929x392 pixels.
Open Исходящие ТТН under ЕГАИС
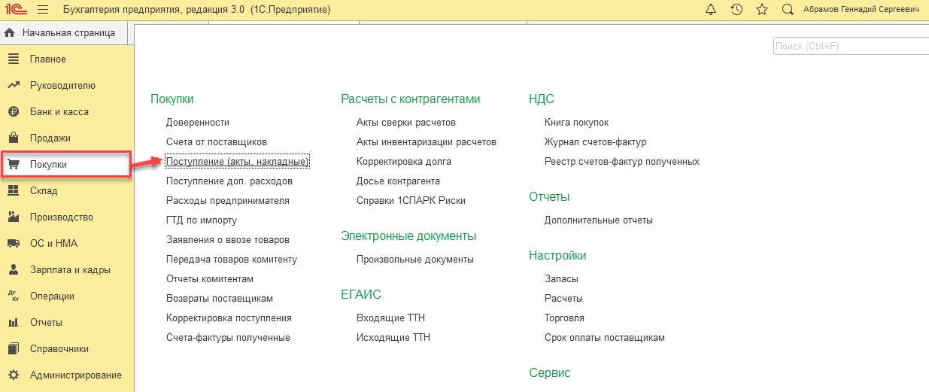(393, 337)
